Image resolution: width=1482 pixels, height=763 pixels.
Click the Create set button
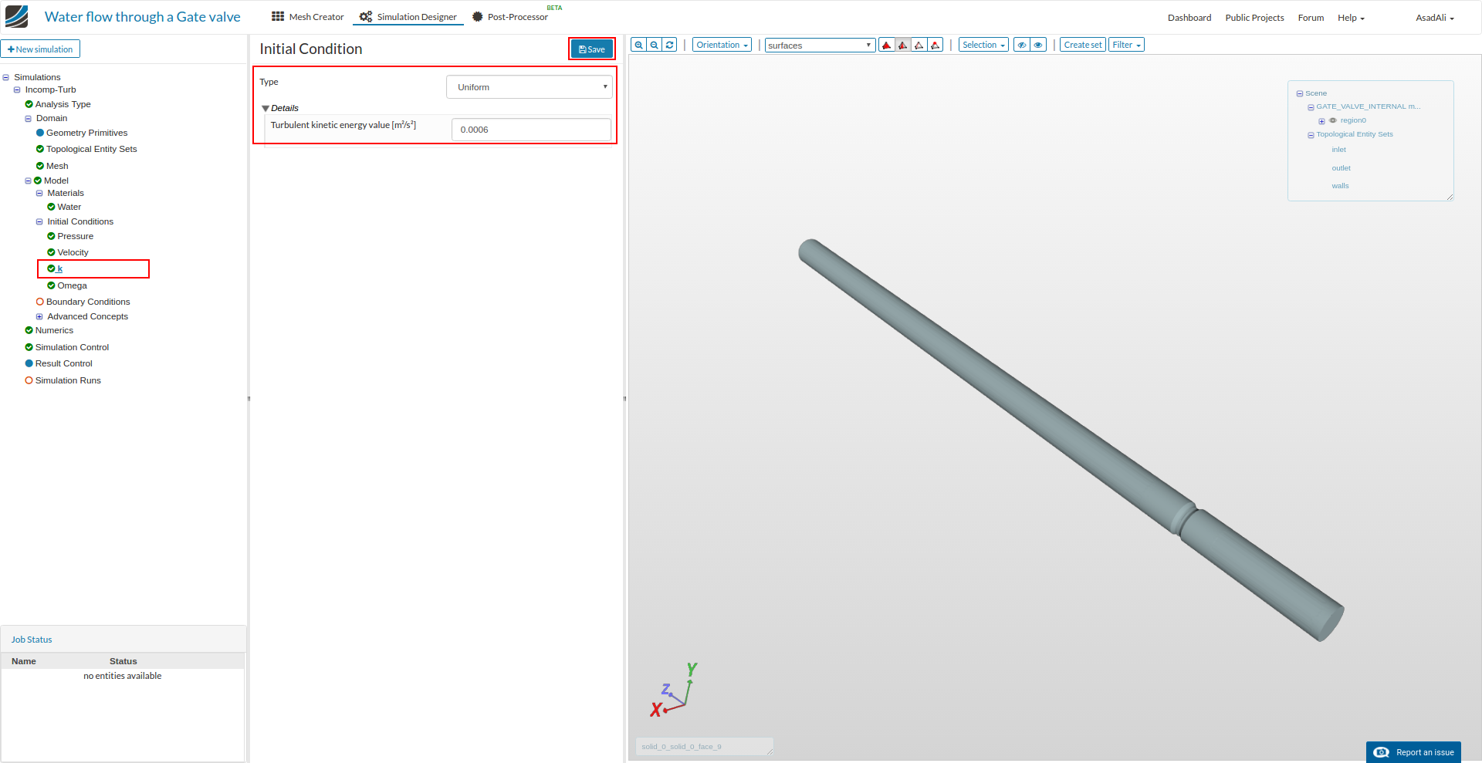pyautogui.click(x=1083, y=45)
